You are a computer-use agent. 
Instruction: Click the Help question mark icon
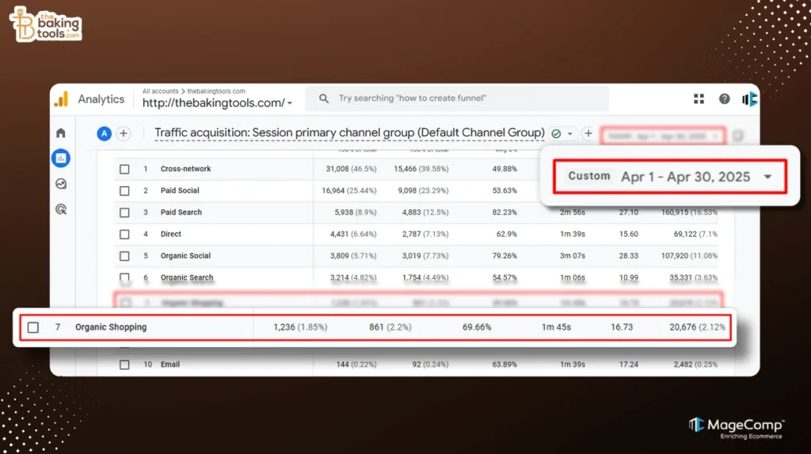pos(724,99)
